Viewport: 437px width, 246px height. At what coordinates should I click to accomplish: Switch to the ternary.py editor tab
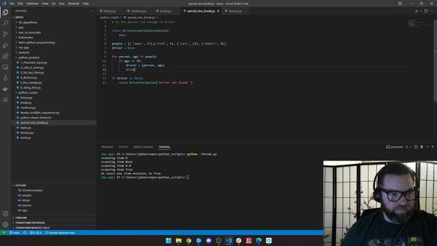[x=235, y=11]
